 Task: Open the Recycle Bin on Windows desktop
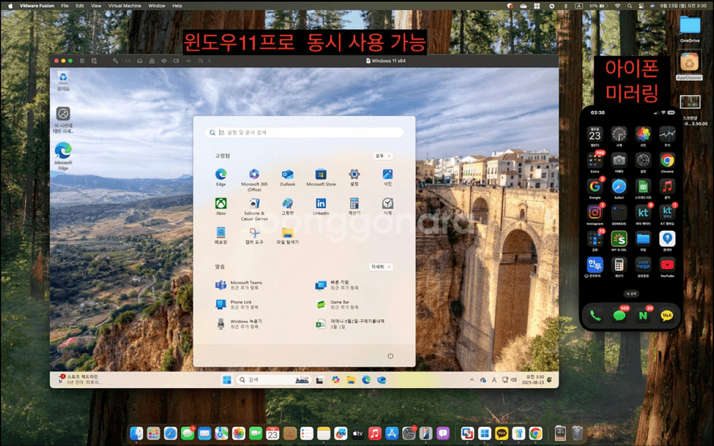click(63, 81)
